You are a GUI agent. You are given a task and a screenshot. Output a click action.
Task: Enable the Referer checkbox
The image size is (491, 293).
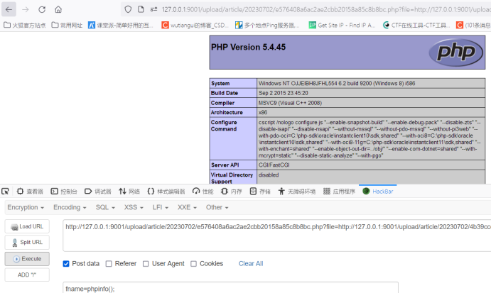(x=109, y=264)
